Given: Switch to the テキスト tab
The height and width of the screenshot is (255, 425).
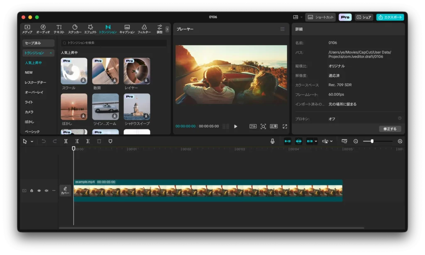Looking at the screenshot, I should [59, 29].
